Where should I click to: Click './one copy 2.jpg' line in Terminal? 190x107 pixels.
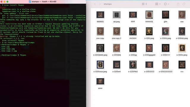click(9, 51)
